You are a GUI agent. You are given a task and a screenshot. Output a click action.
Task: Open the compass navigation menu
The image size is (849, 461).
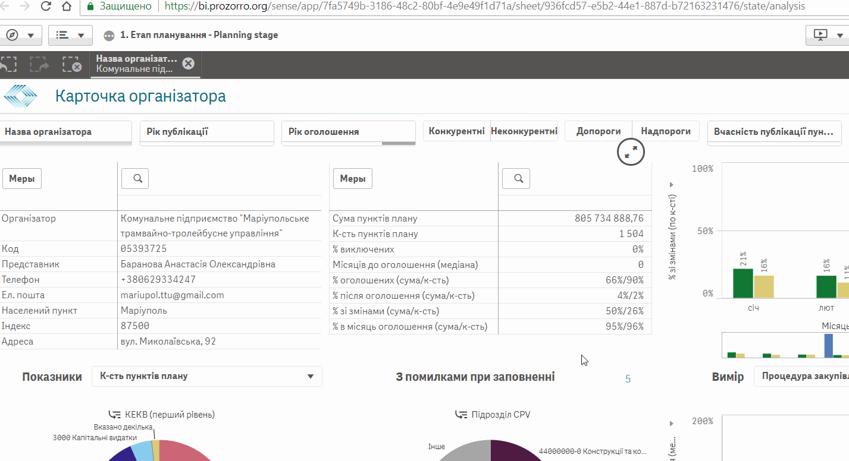tap(20, 35)
